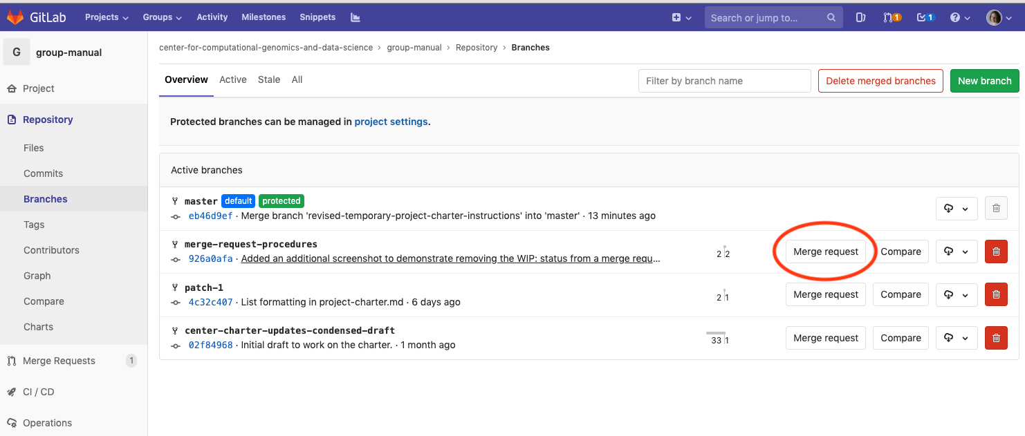
Task: Open Compare in the sidebar
Action: point(44,301)
